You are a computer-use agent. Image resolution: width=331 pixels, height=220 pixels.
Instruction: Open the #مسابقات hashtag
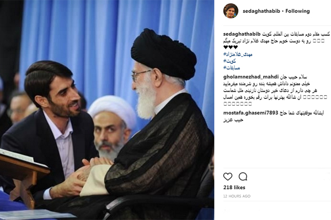[232, 68]
